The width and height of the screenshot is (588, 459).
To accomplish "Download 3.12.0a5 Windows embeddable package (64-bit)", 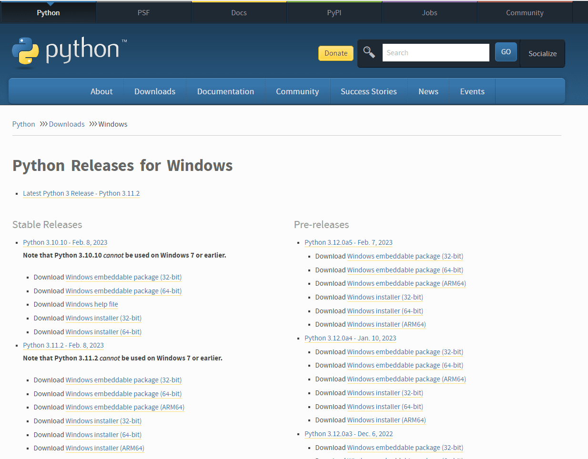I will tap(405, 270).
